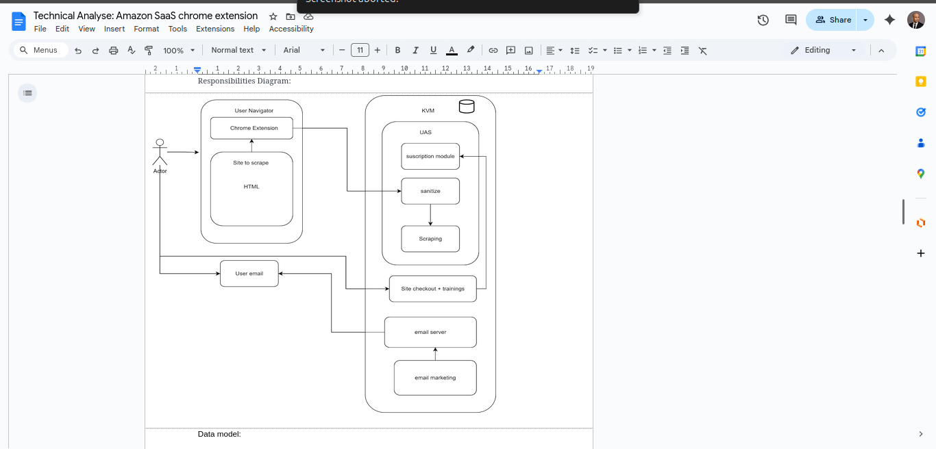Open the comments panel icon

(x=791, y=20)
